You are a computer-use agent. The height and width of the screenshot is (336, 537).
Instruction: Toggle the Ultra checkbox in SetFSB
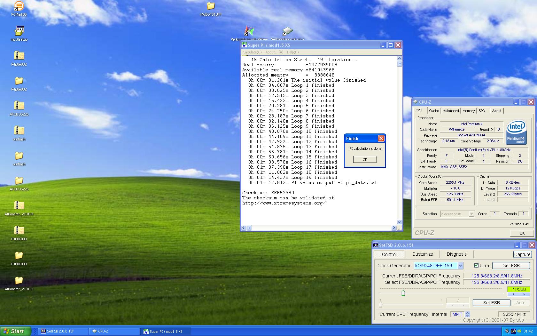tap(476, 266)
